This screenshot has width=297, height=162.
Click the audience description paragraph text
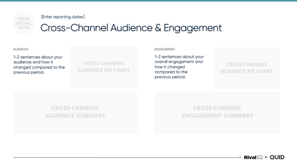click(x=39, y=64)
